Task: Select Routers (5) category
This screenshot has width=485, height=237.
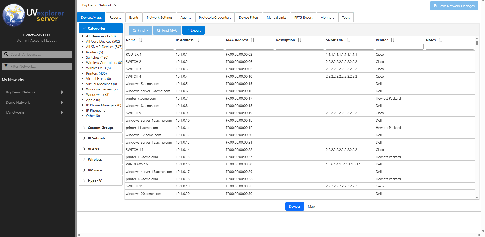Action: coord(94,52)
